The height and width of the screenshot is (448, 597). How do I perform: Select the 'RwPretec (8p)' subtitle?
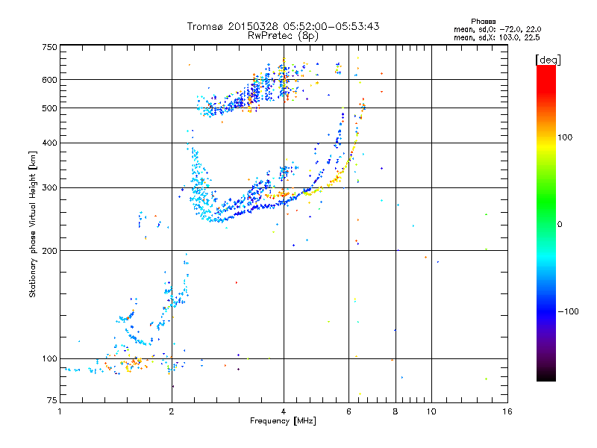pos(283,36)
